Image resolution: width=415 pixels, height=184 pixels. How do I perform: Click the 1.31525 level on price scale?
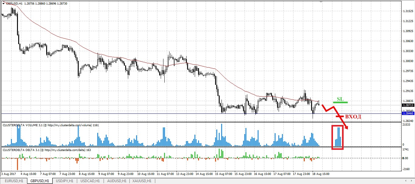coord(408,11)
